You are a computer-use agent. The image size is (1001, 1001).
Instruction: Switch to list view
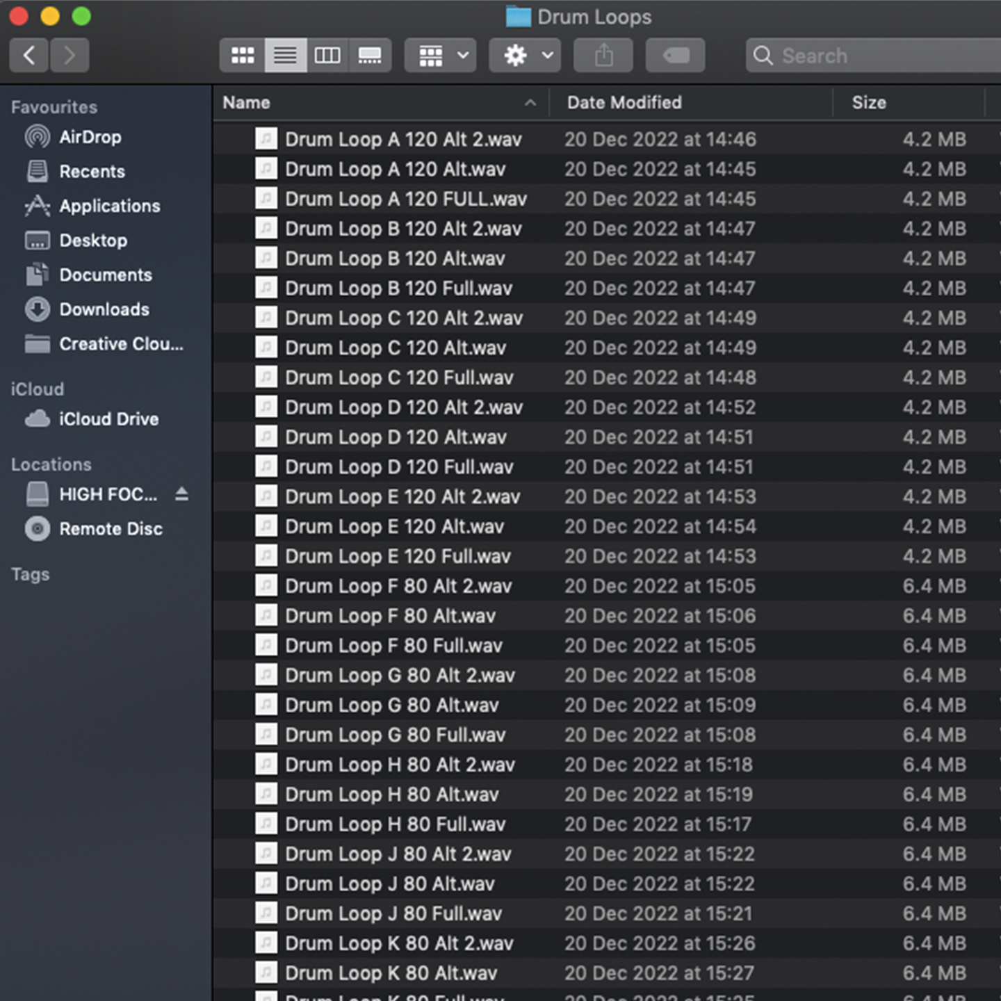pos(285,56)
